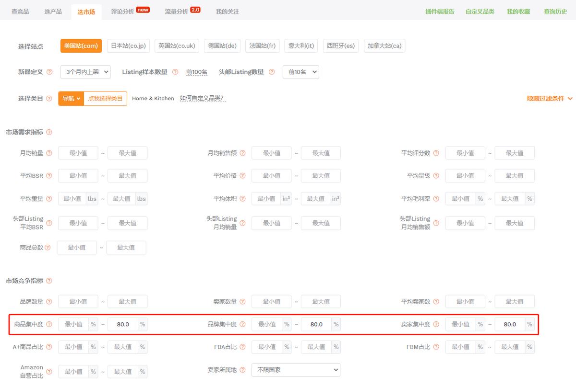
Task: Switch to 英国站(co.uk) marketplace
Action: 176,46
